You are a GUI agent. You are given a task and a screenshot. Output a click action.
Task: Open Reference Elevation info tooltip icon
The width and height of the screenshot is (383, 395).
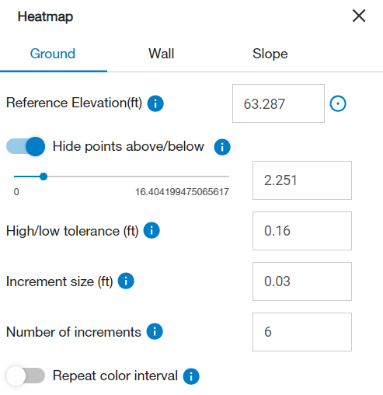coord(155,103)
